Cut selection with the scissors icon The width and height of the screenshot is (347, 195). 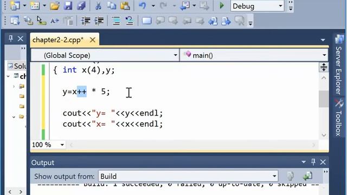point(98,6)
